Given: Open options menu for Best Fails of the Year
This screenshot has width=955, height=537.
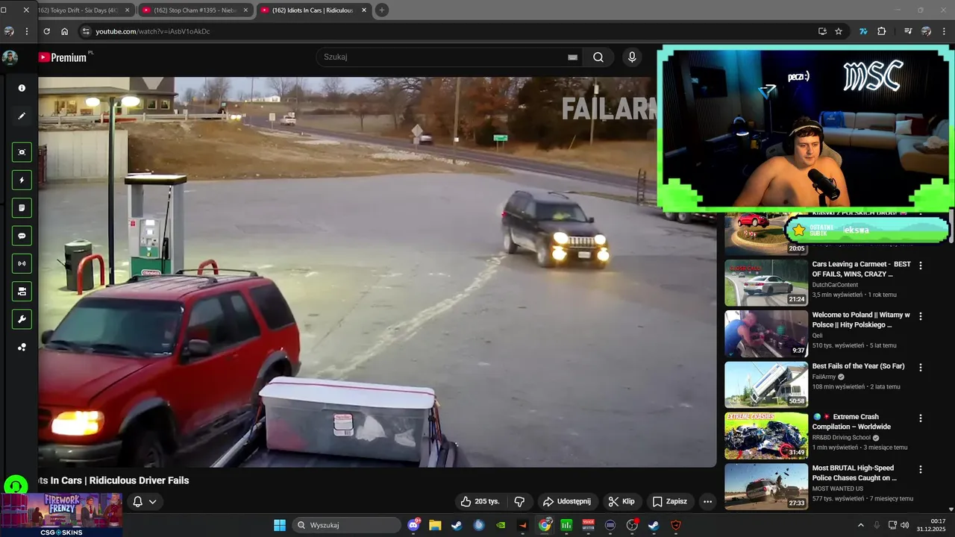Looking at the screenshot, I should point(921,368).
